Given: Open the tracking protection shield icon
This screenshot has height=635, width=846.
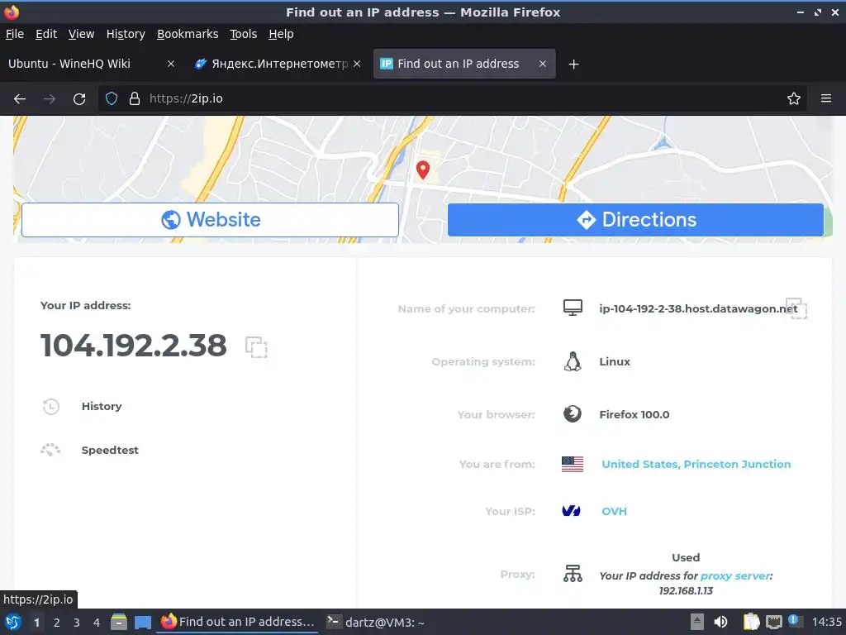Looking at the screenshot, I should pyautogui.click(x=112, y=98).
